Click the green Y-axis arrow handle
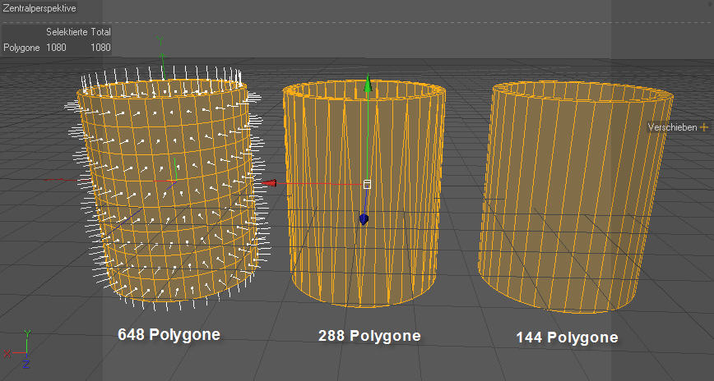The width and height of the screenshot is (714, 381). click(368, 84)
